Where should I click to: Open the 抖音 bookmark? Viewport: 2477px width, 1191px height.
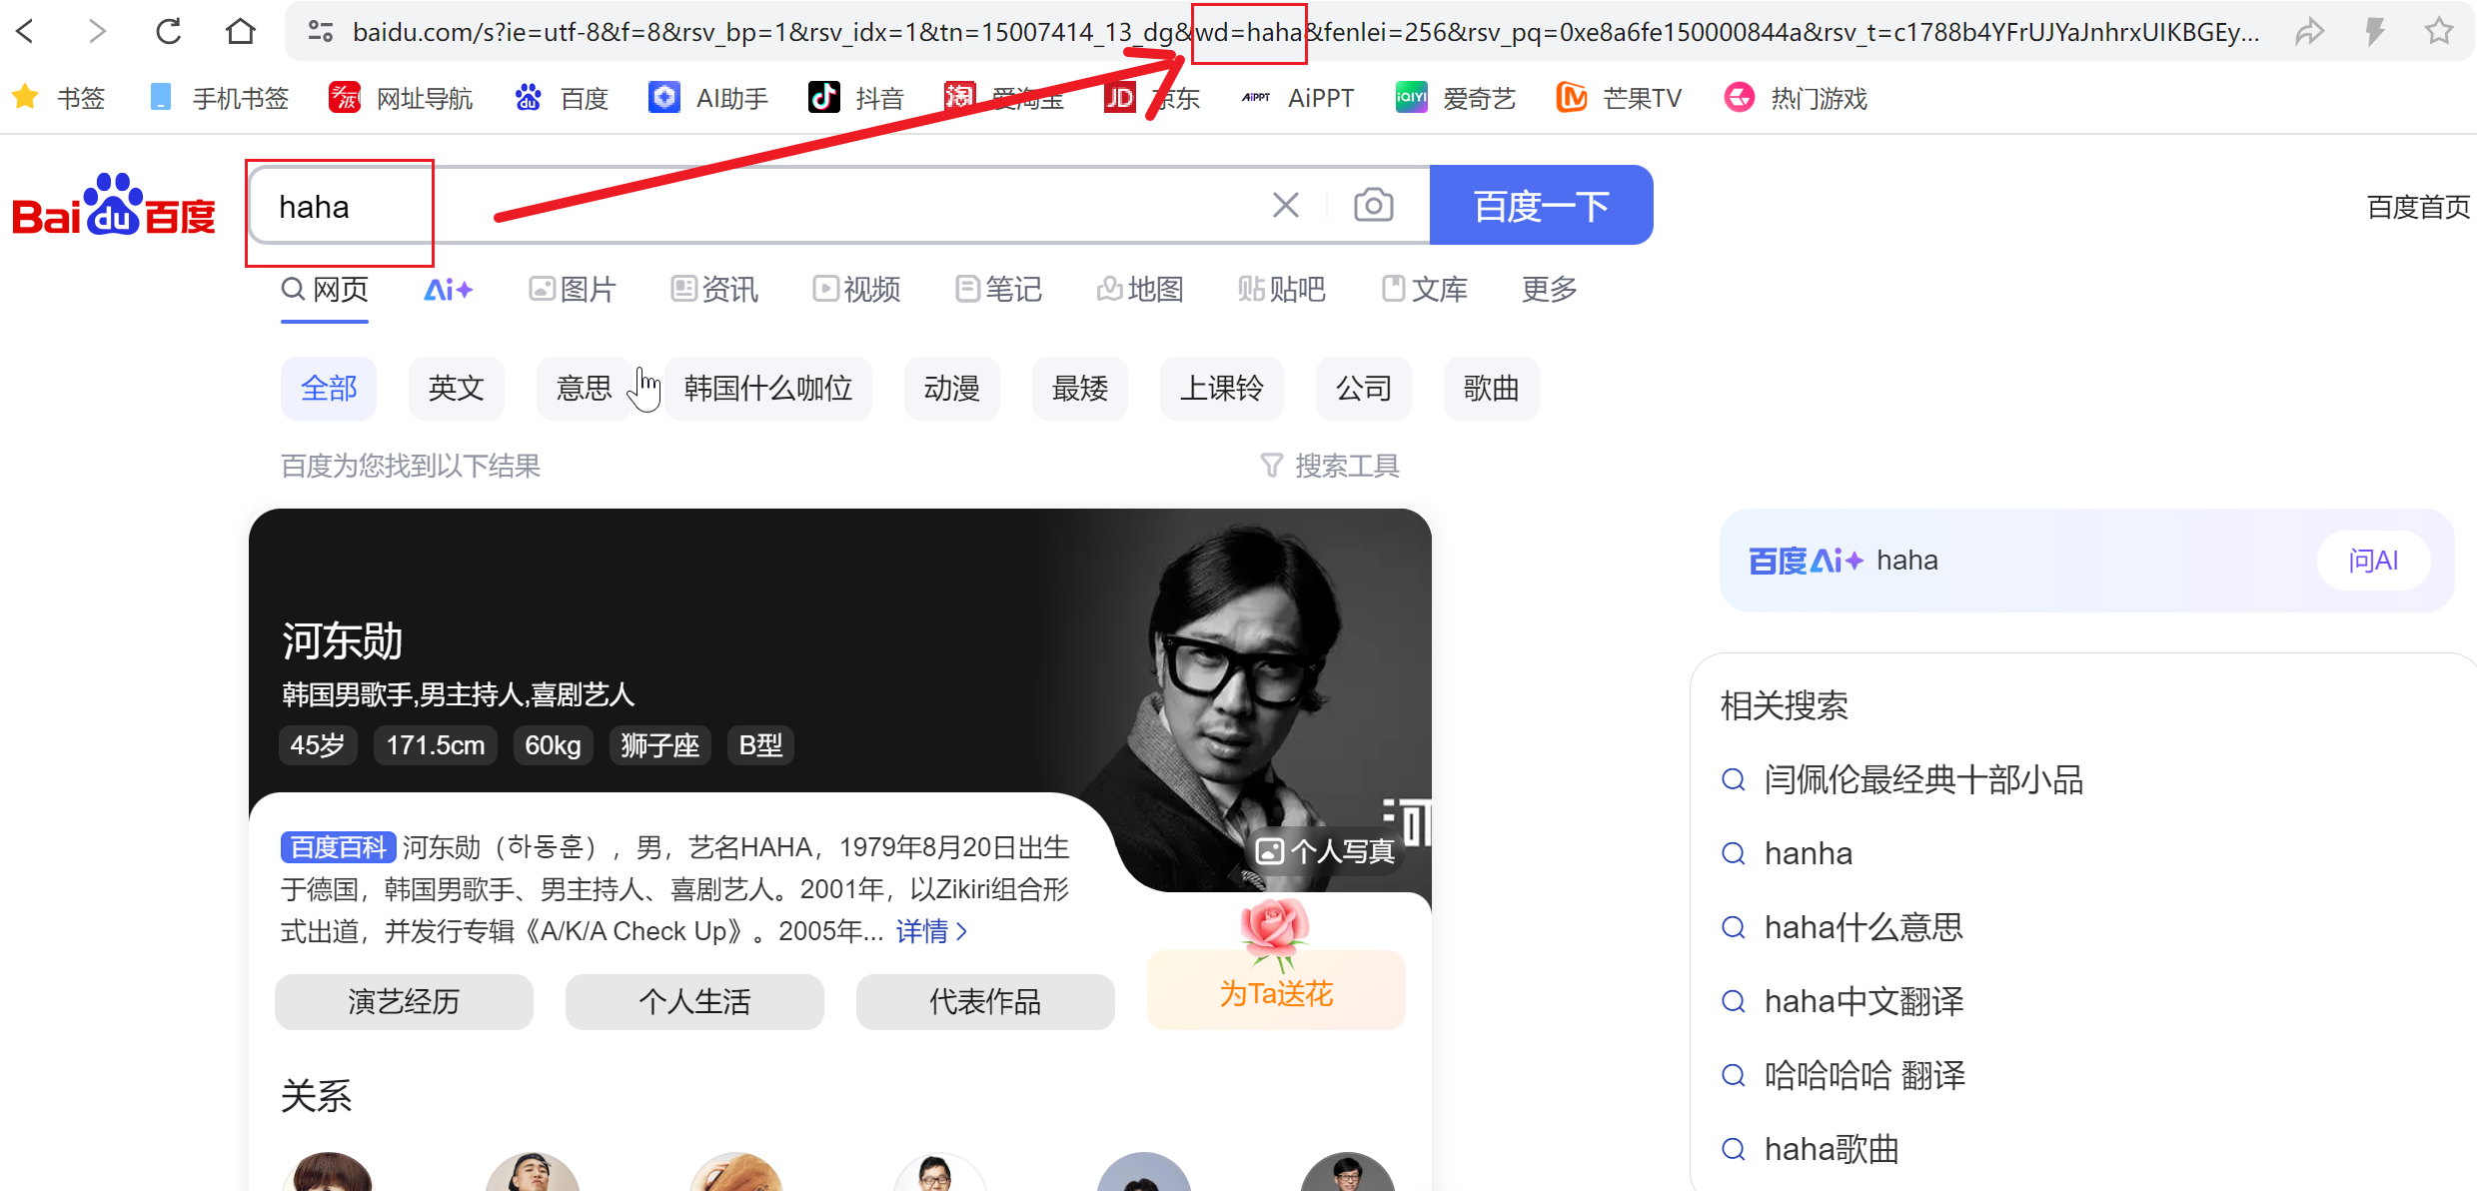856,98
